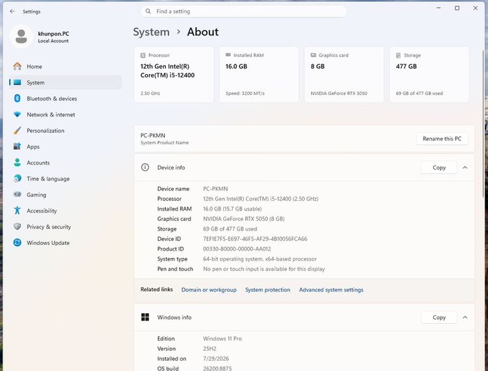The image size is (488, 371).
Task: Copy the Device info details
Action: tap(439, 168)
